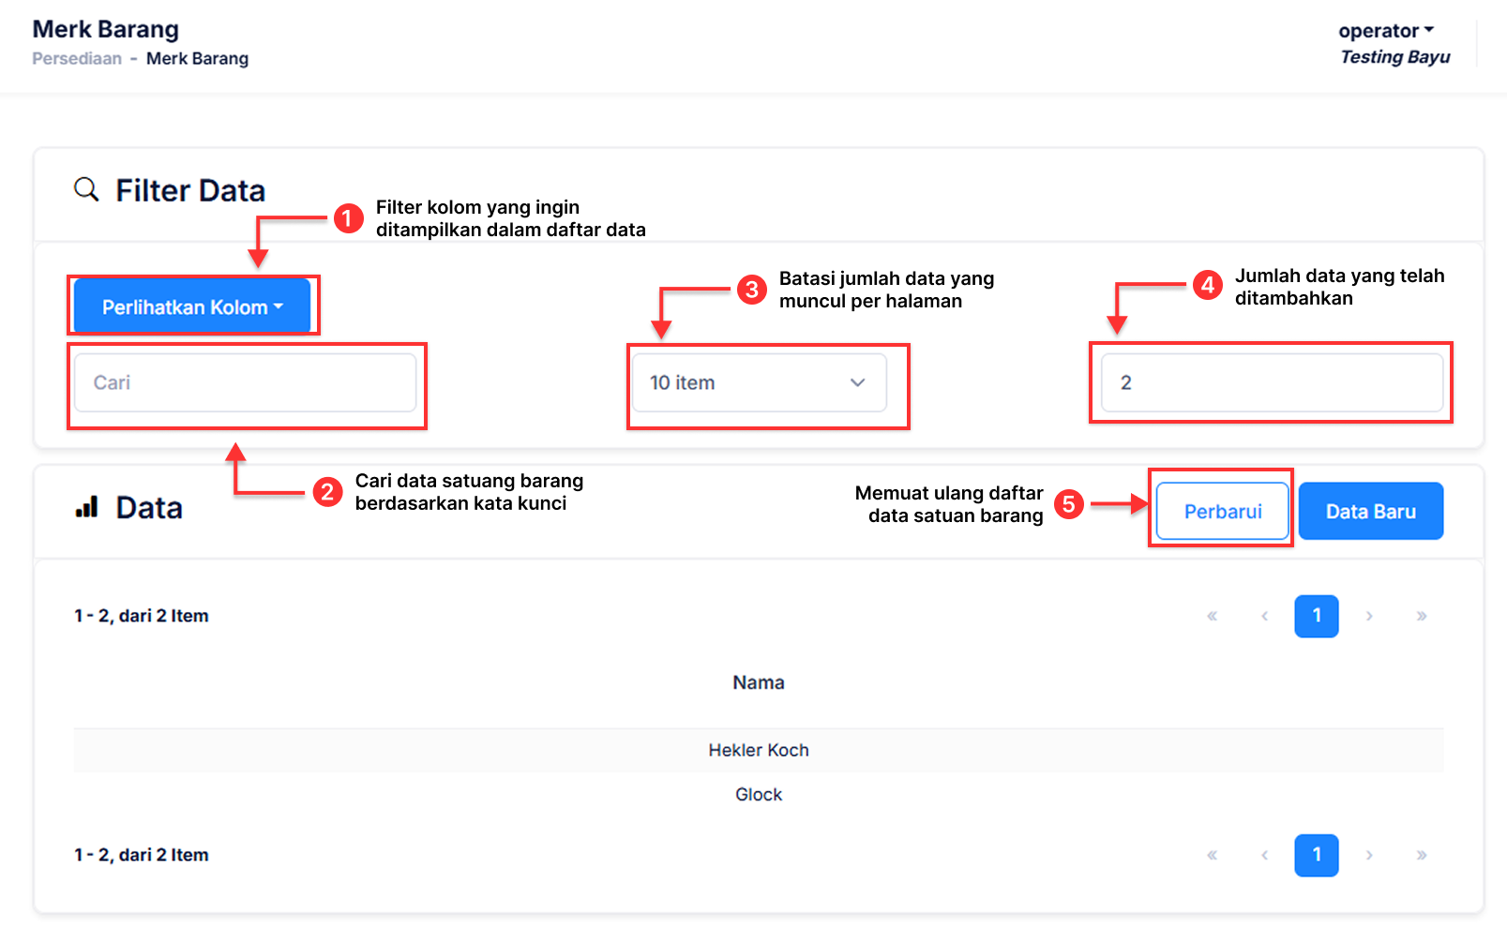Viewport: 1507px width, 940px height.
Task: Select page 1 in bottom pagination
Action: [1317, 855]
